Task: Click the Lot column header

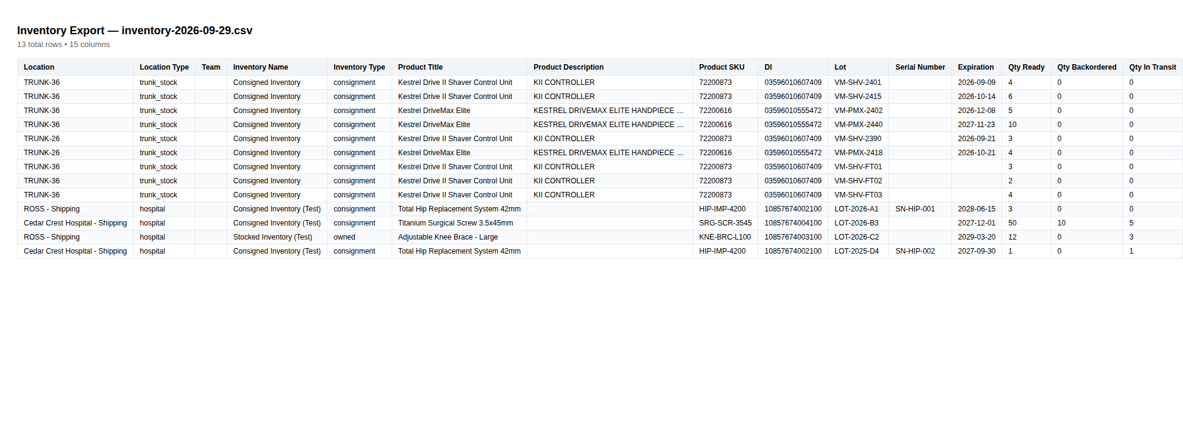Action: [x=859, y=67]
